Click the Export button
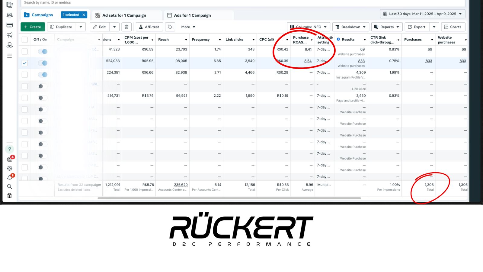The image size is (483, 272). 417,27
